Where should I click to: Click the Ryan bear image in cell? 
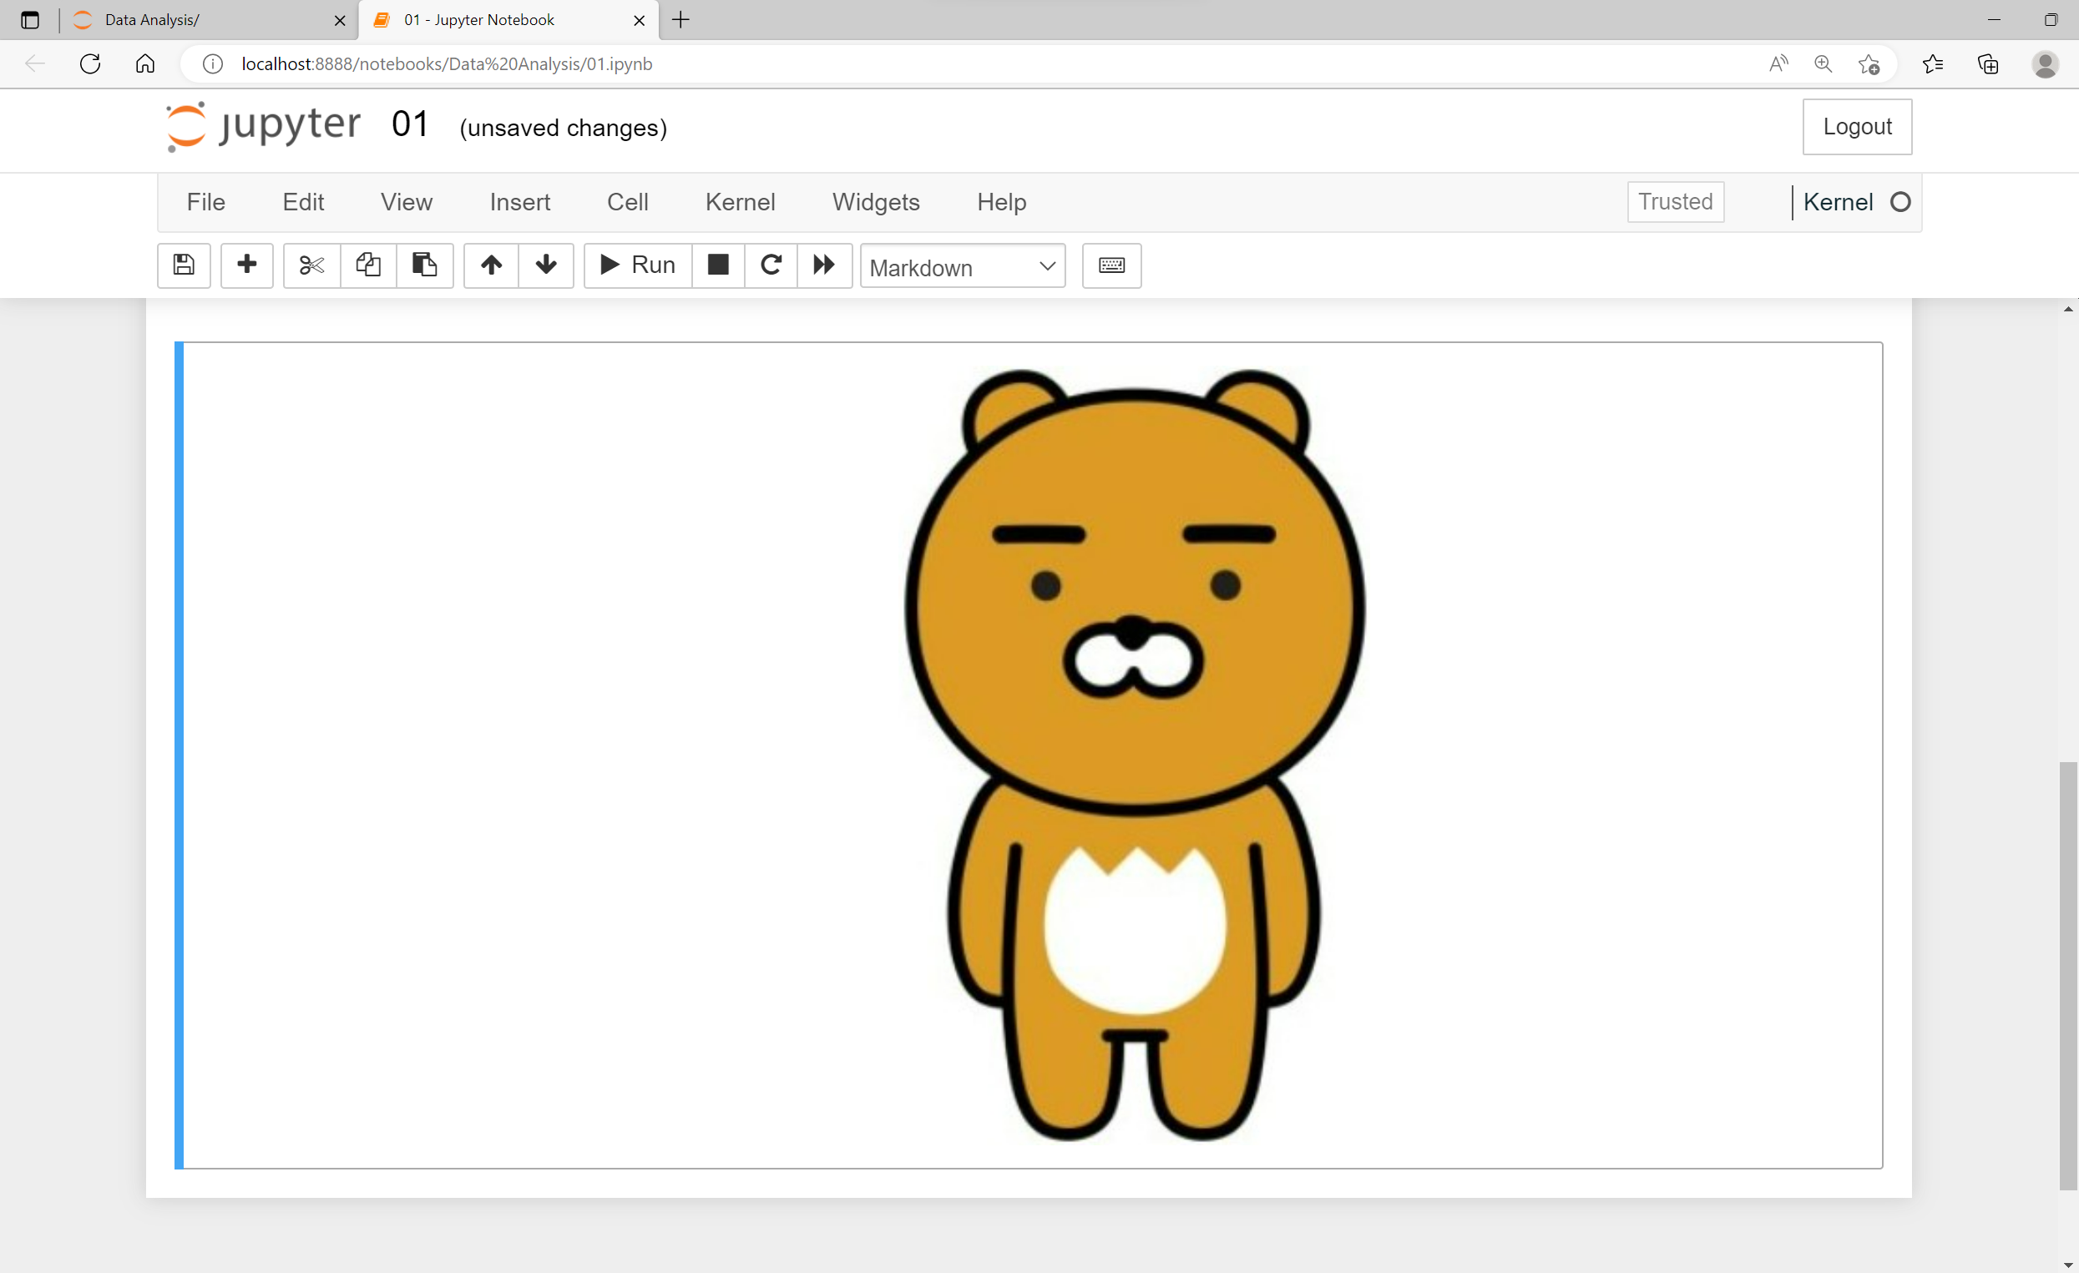pyautogui.click(x=1134, y=754)
